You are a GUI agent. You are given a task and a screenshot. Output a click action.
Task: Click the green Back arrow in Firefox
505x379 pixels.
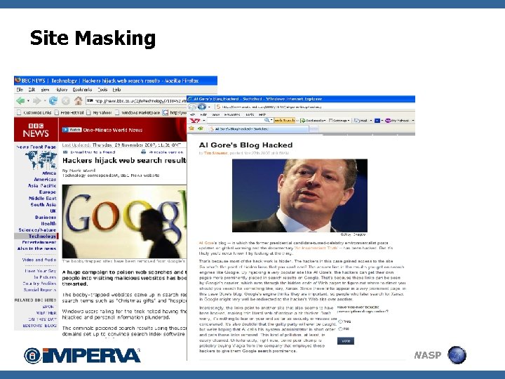(20, 101)
